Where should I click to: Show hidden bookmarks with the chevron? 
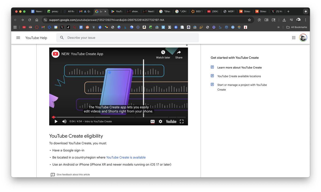tap(278, 27)
